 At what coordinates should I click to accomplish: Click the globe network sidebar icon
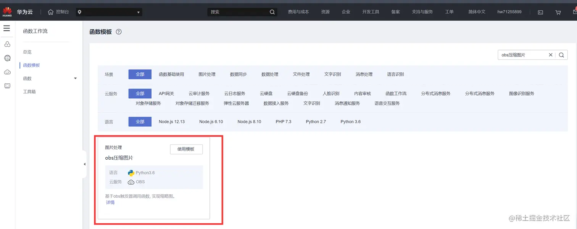[x=7, y=58]
